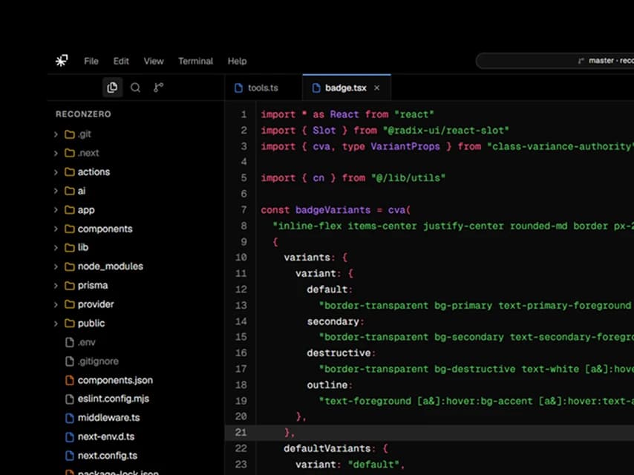Screen dimensions: 634x475
Task: Open components.json in the file tree
Action: tap(115, 380)
